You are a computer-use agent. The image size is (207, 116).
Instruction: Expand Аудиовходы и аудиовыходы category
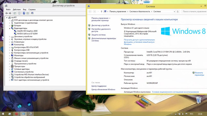pos(9,23)
